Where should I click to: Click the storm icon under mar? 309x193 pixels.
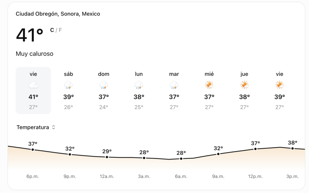pyautogui.click(x=174, y=85)
